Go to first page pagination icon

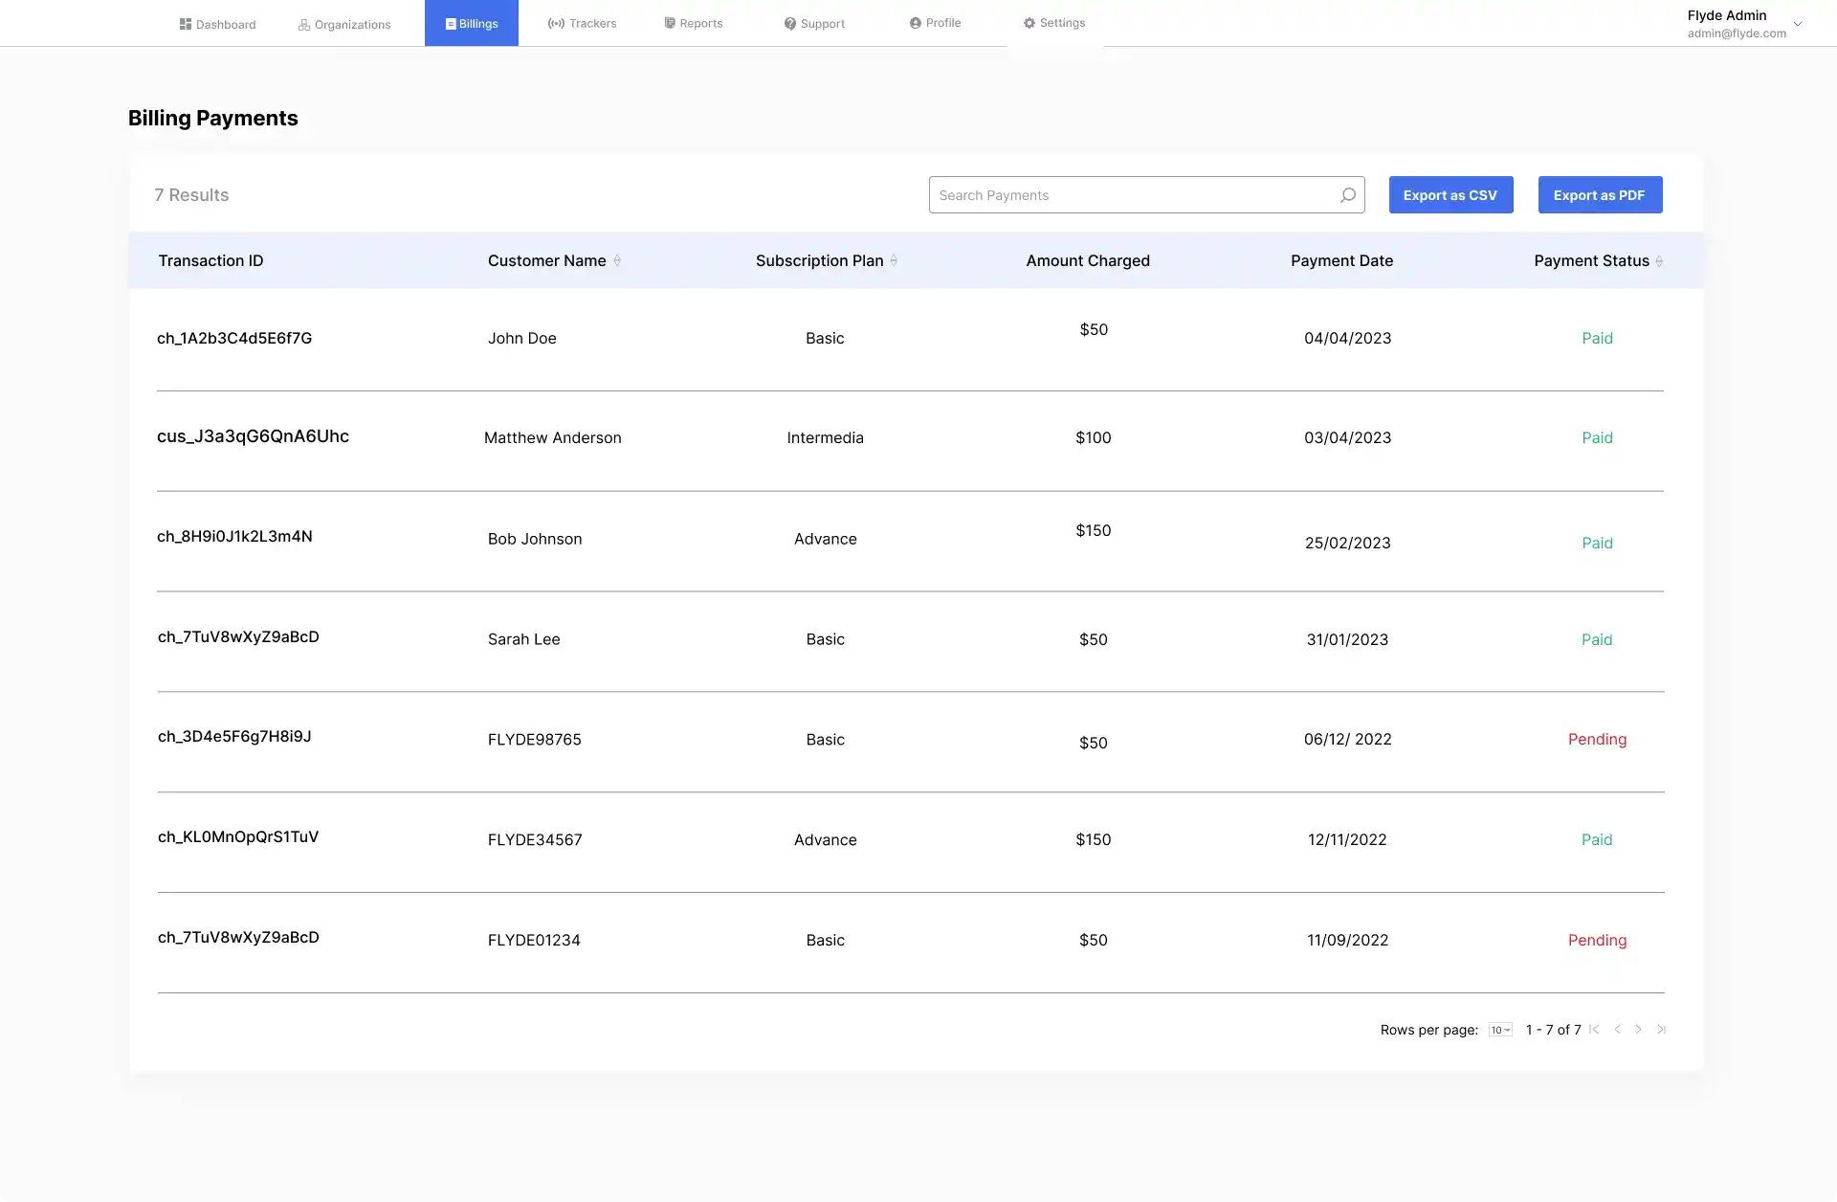[1594, 1030]
